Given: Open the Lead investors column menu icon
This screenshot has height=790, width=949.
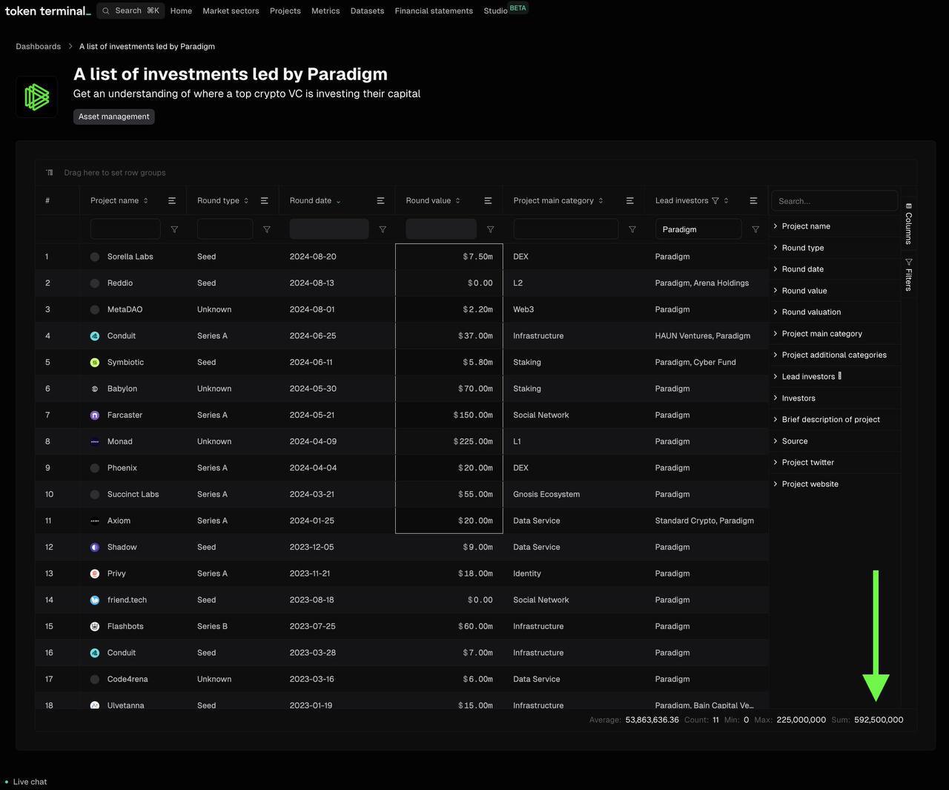Looking at the screenshot, I should click(753, 201).
